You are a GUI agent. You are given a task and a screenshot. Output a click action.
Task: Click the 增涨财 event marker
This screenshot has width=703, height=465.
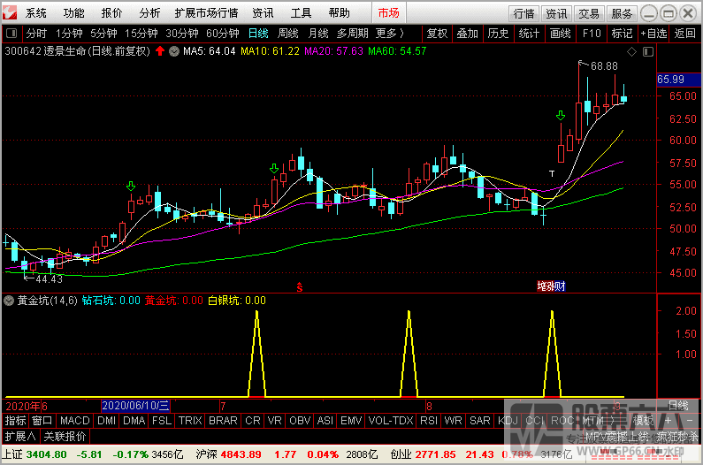click(551, 286)
